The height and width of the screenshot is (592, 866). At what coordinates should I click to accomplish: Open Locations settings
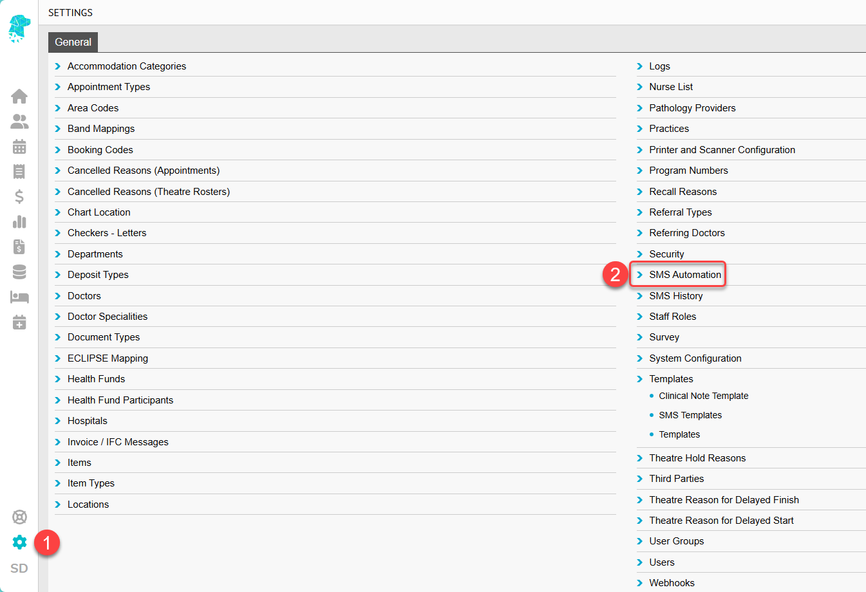coord(88,504)
